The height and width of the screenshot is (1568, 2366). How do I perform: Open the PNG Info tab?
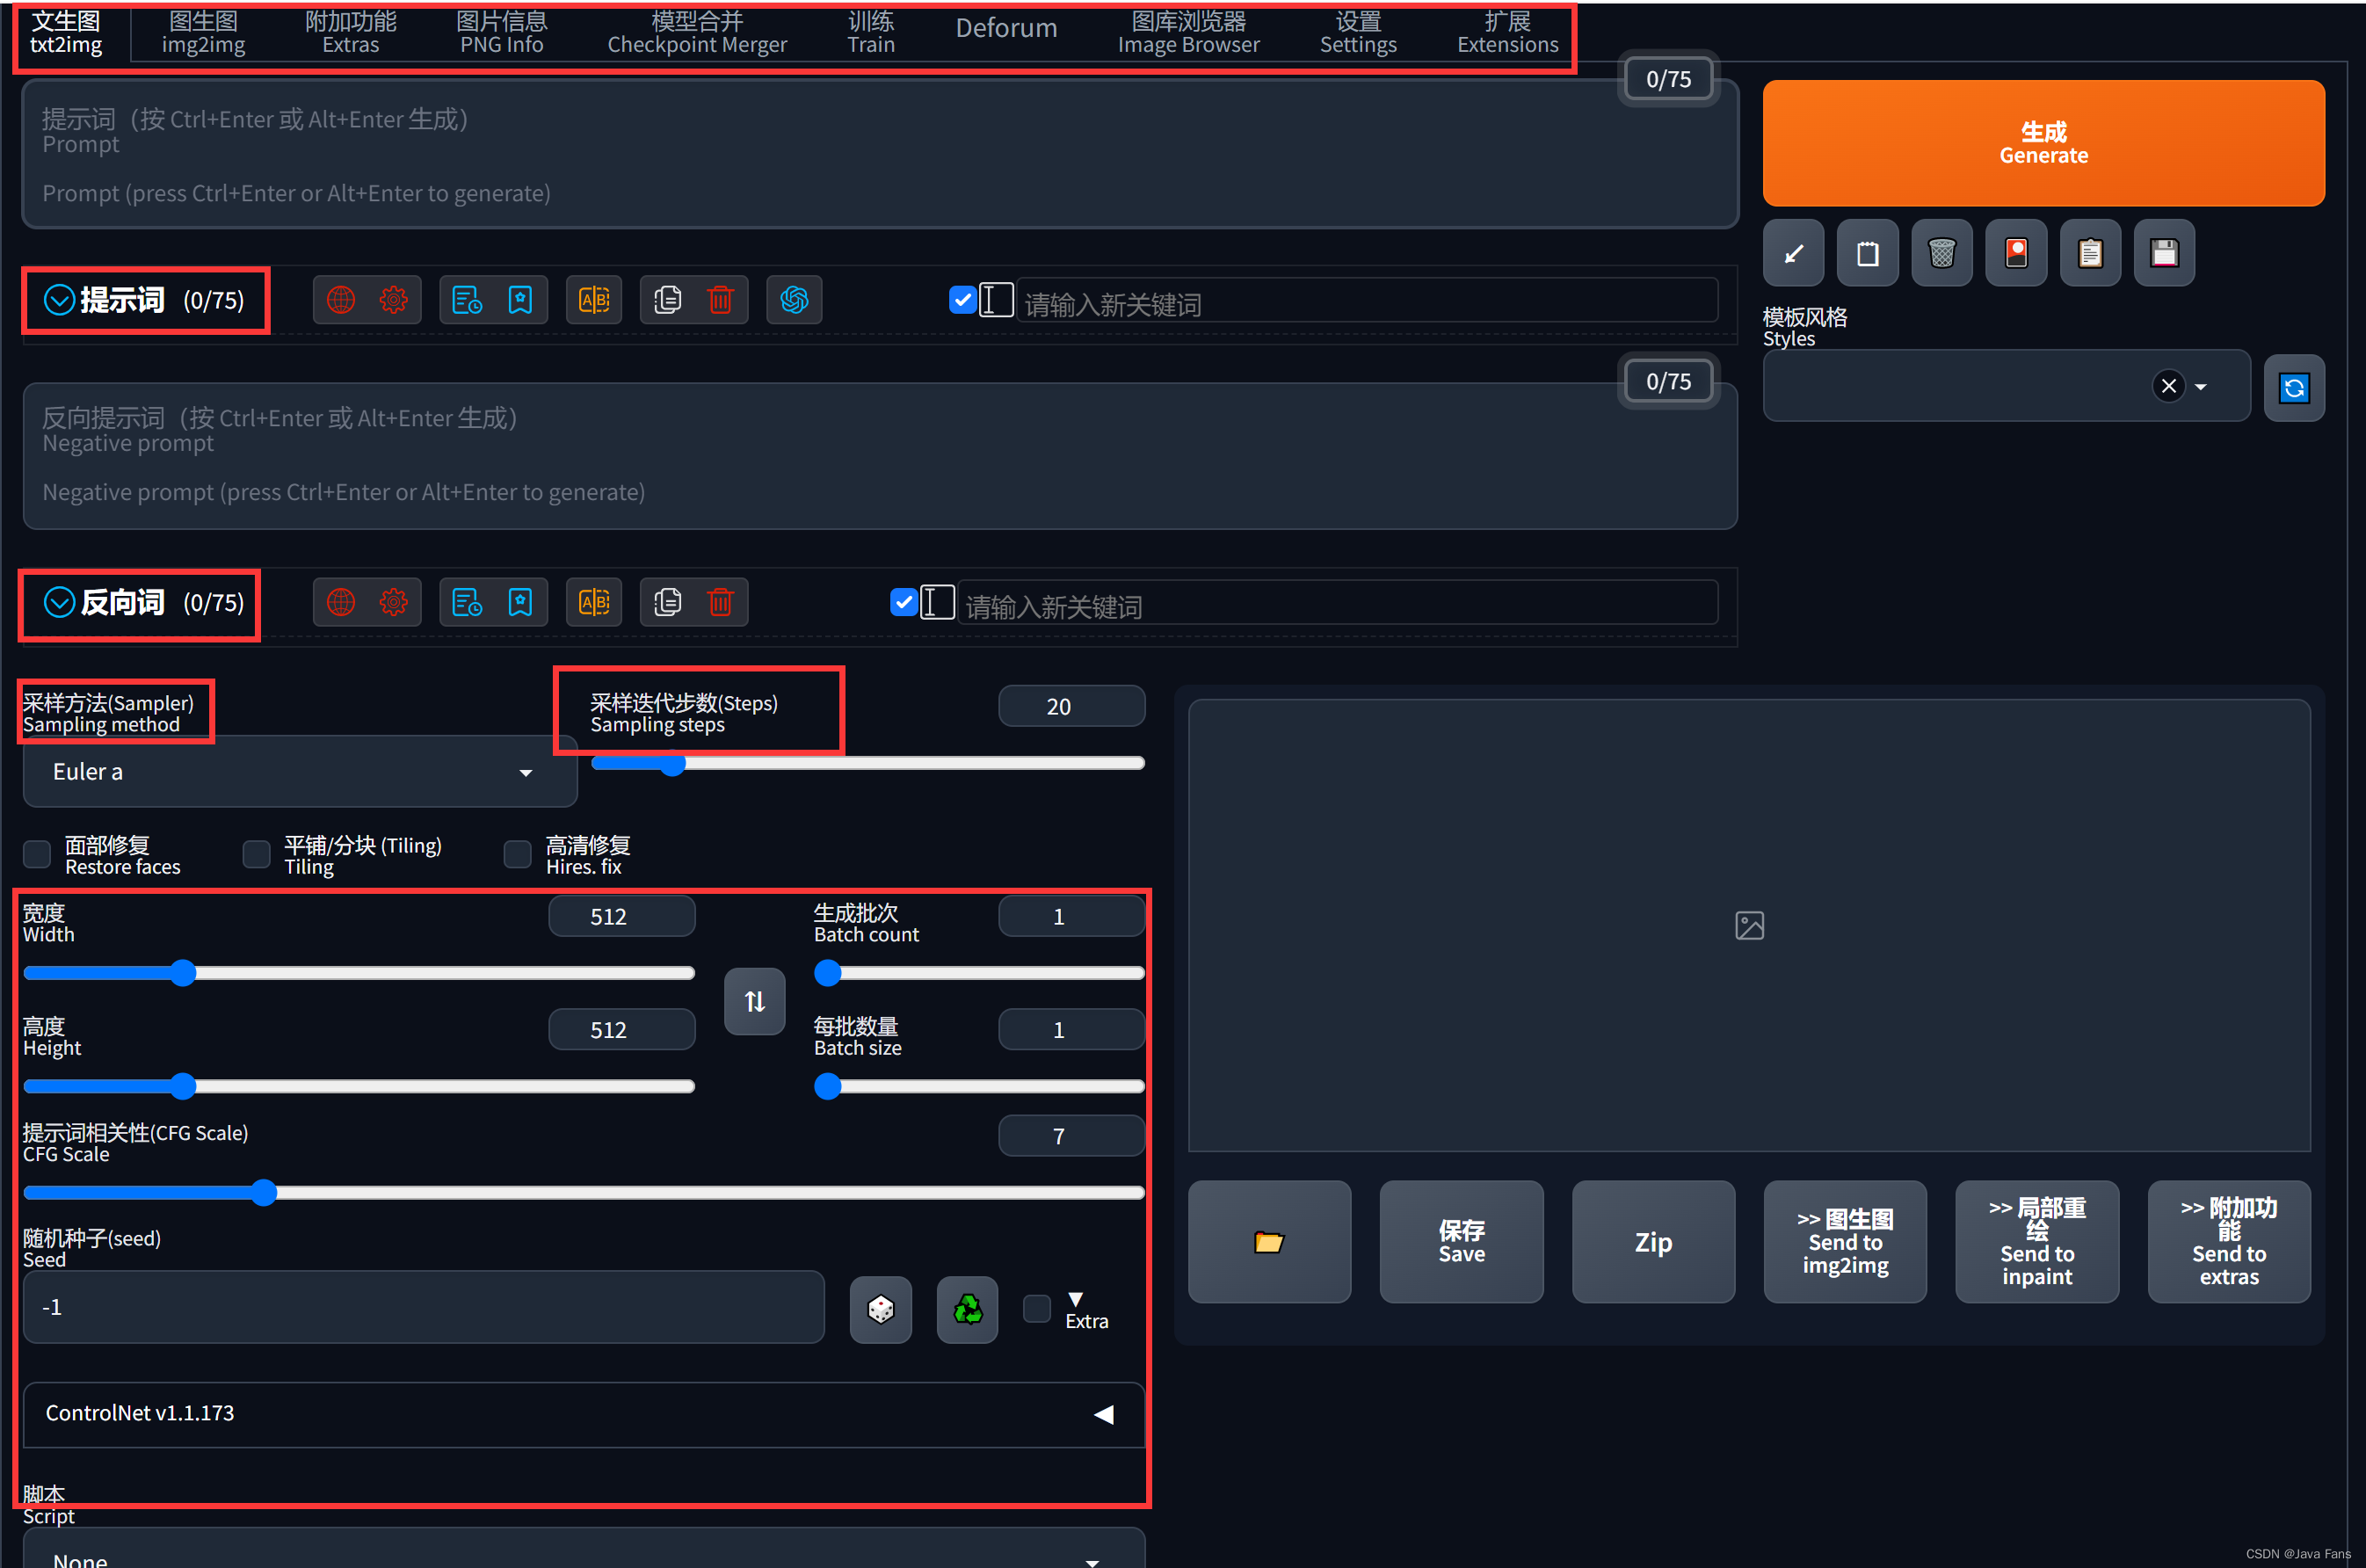501,33
